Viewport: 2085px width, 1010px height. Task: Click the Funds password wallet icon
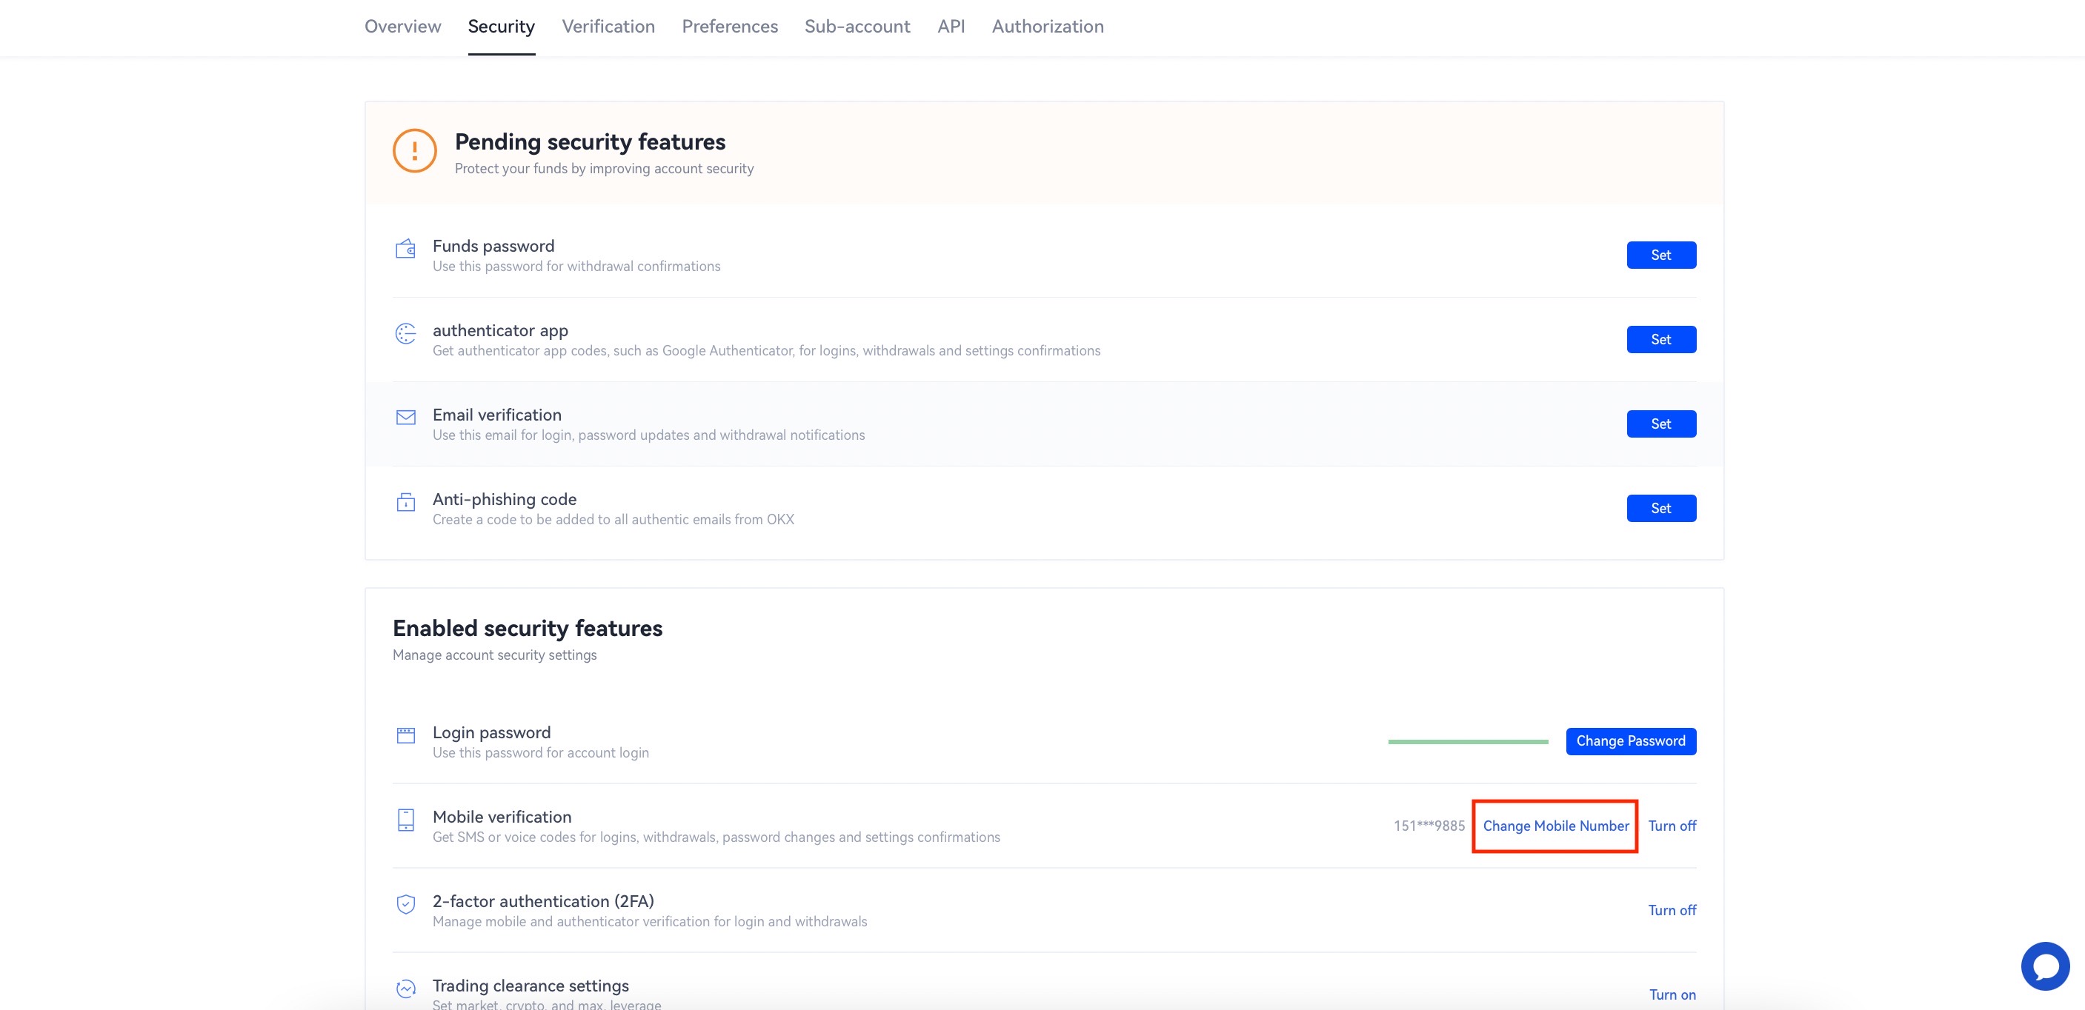[x=405, y=248]
